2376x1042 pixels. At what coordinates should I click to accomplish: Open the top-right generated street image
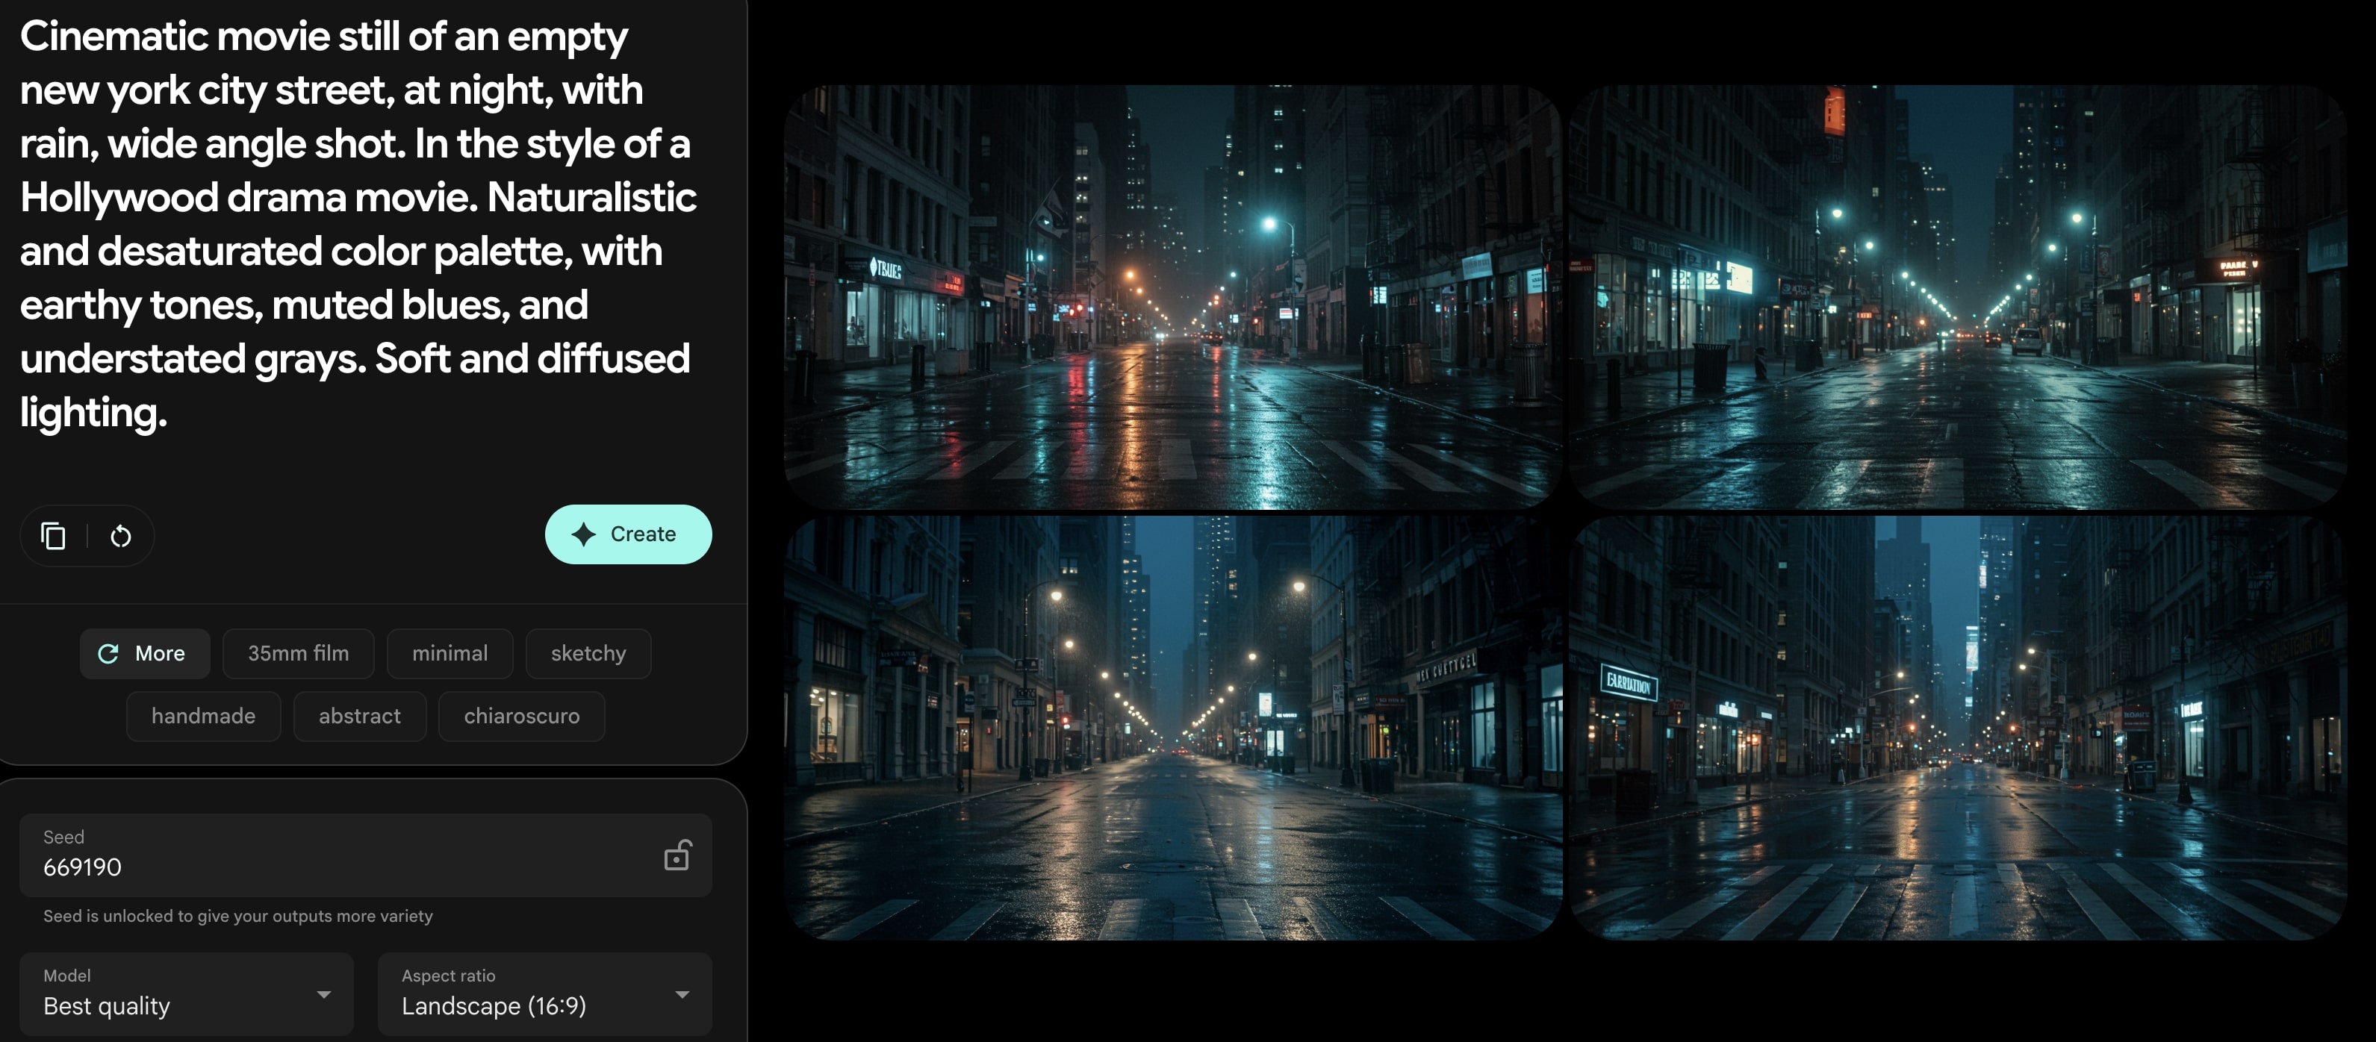click(x=1957, y=297)
